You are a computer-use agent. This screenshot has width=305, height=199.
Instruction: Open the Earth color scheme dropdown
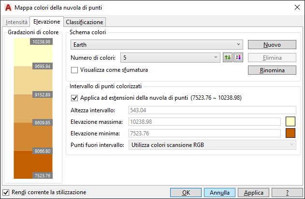click(x=157, y=45)
